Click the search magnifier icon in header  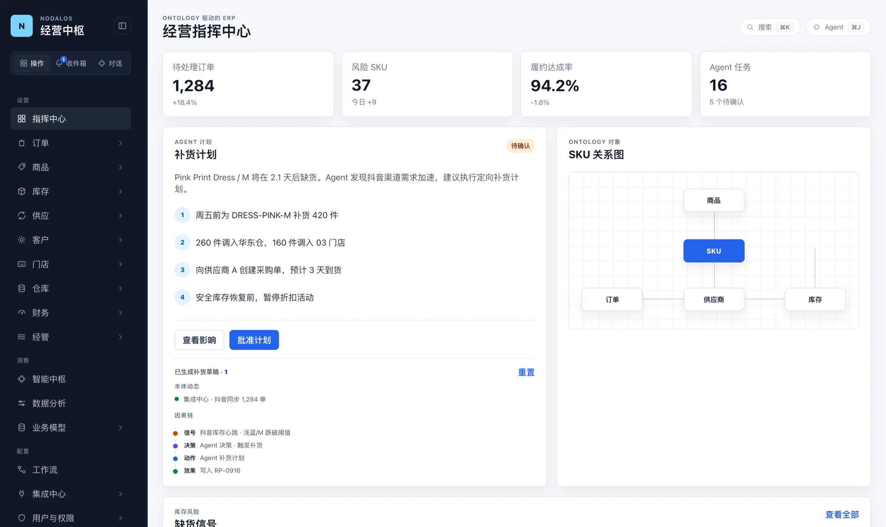click(x=750, y=27)
